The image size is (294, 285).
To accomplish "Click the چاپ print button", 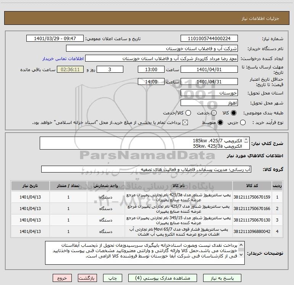I will (113, 278).
